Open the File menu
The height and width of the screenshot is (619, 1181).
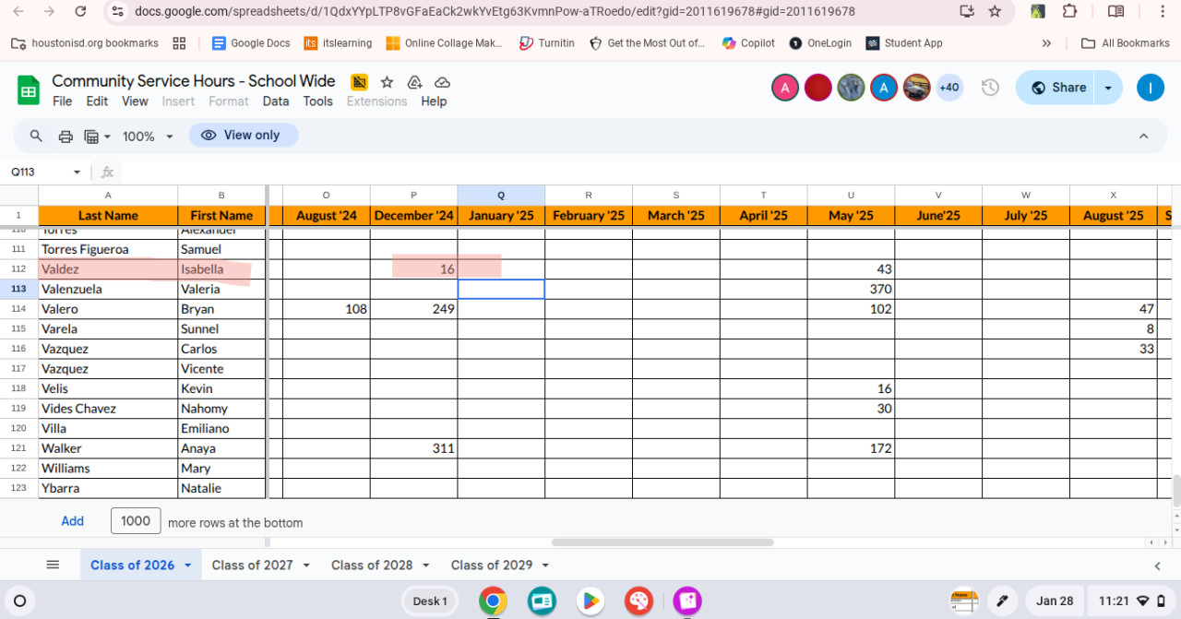pos(62,101)
